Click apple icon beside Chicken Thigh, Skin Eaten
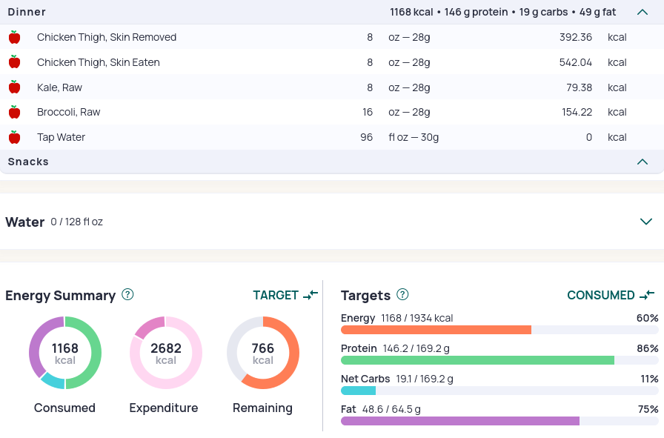664x438 pixels. (x=14, y=62)
